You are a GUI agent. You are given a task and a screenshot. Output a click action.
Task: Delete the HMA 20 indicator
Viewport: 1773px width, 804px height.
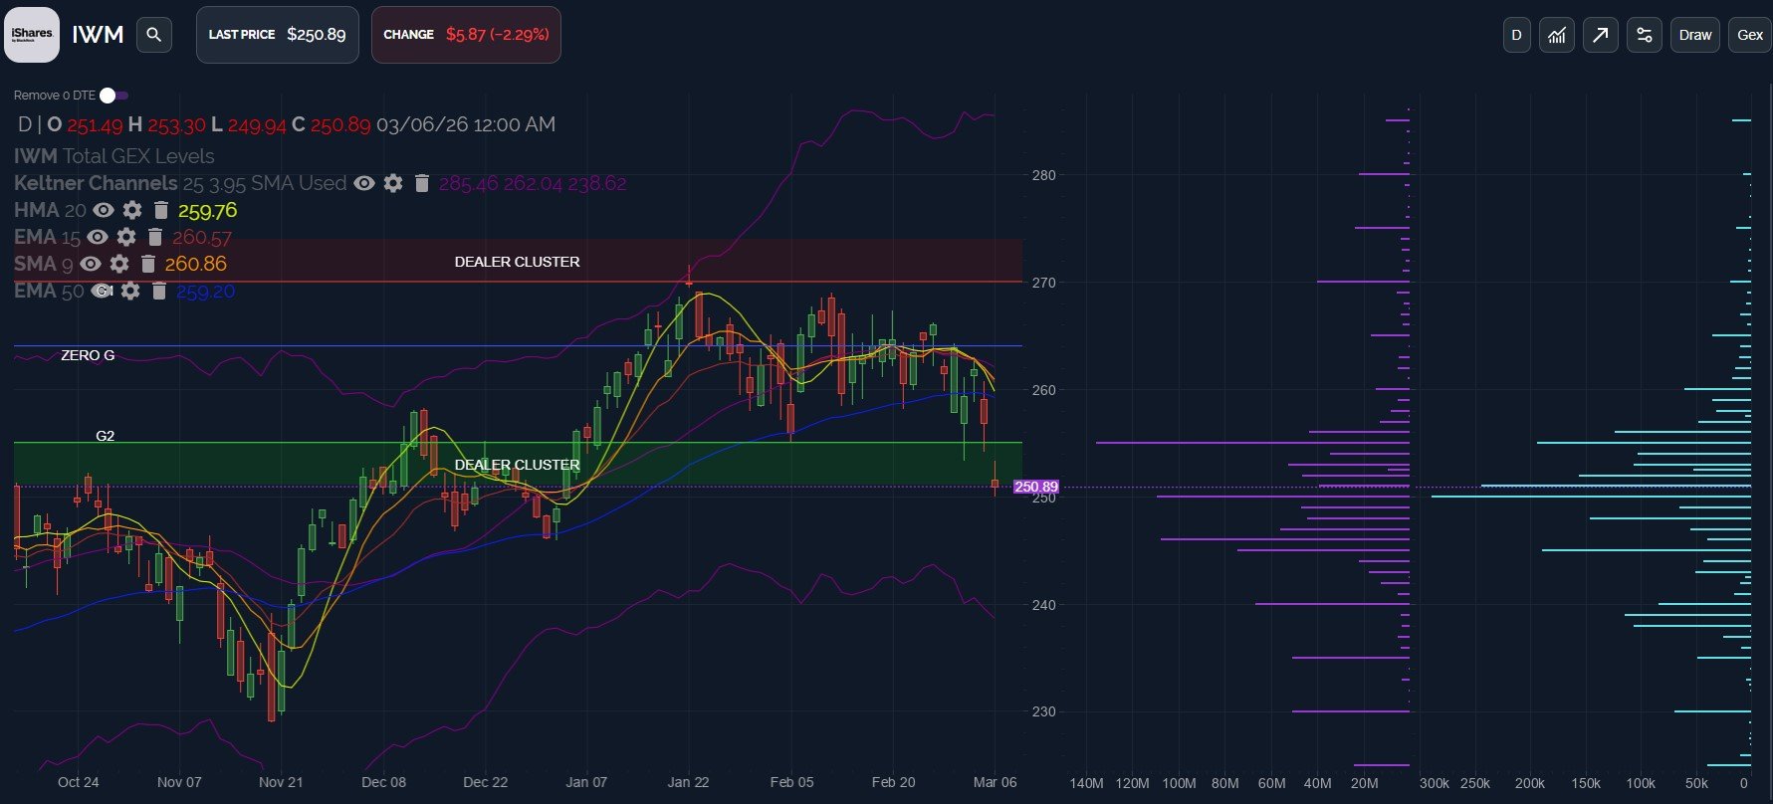160,210
